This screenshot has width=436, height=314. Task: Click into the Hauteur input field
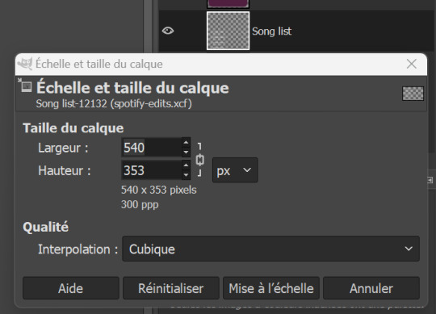coord(152,170)
